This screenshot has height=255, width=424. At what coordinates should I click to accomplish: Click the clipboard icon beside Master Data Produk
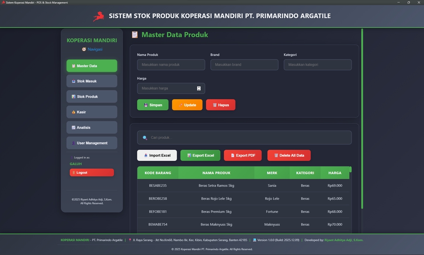tap(135, 35)
